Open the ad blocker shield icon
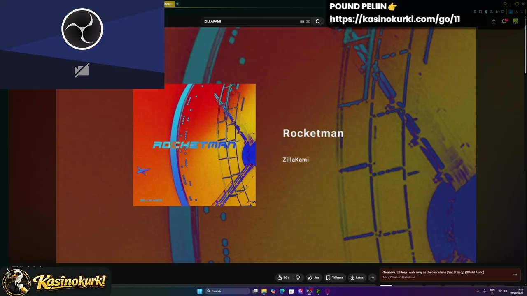The height and width of the screenshot is (296, 527). 486,12
